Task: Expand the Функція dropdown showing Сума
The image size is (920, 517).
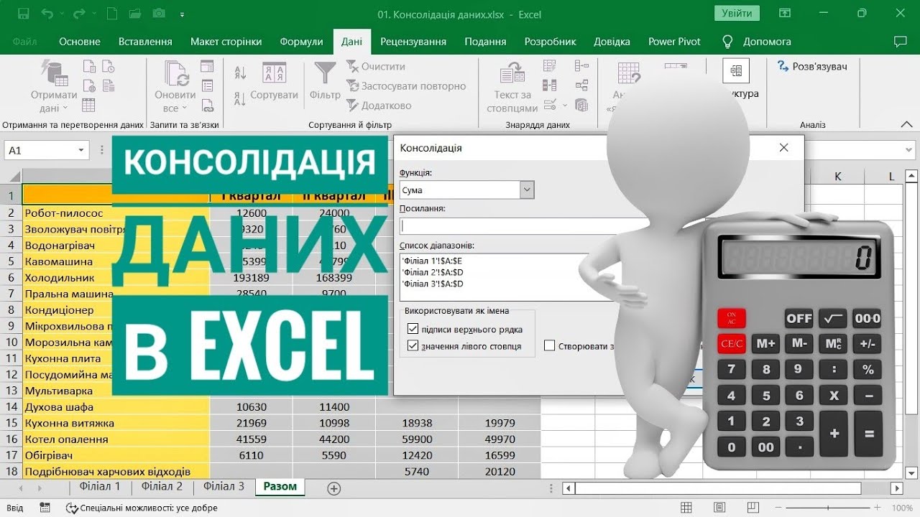Action: tap(528, 190)
